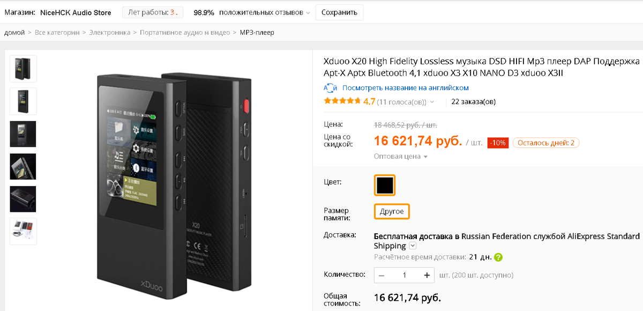This screenshot has width=643, height=311.
Task: Click the plus icon to increase quantity
Action: click(427, 275)
